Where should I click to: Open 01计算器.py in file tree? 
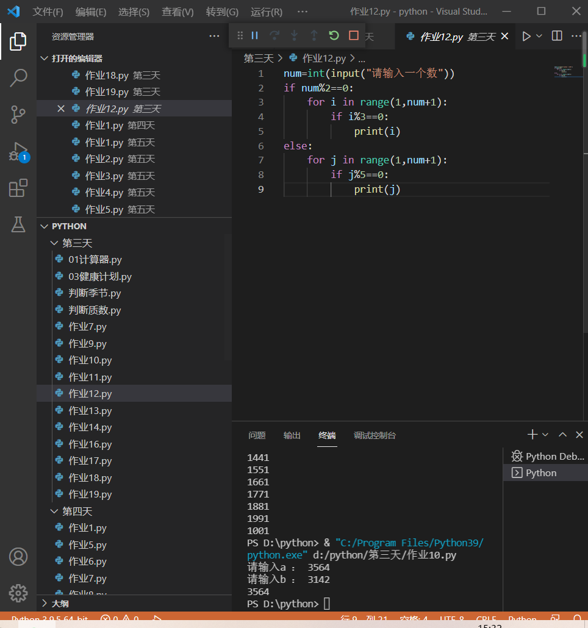point(134,260)
